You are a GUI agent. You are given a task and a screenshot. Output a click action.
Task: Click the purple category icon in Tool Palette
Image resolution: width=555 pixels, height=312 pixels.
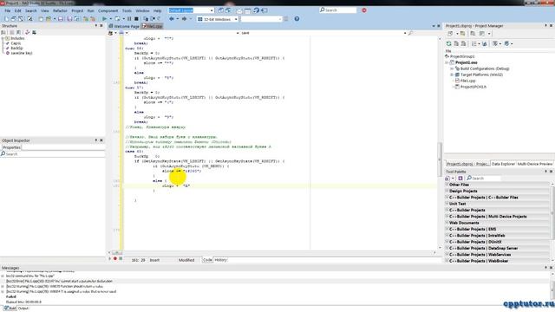(x=460, y=179)
